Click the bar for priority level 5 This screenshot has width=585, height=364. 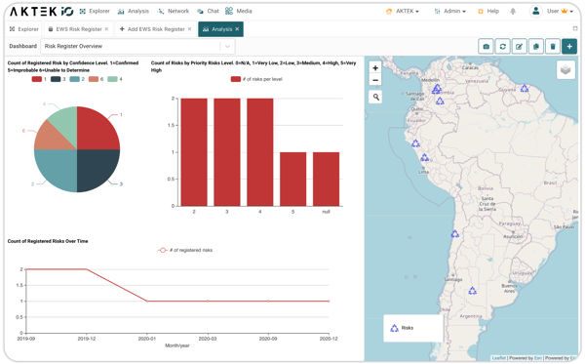[292, 180]
